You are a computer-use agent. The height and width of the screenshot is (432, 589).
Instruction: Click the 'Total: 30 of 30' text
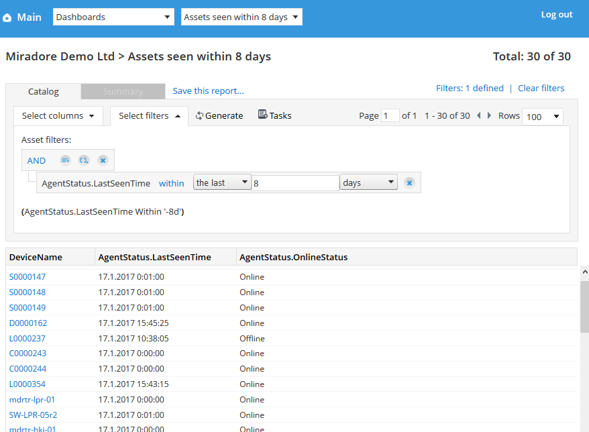(x=531, y=56)
